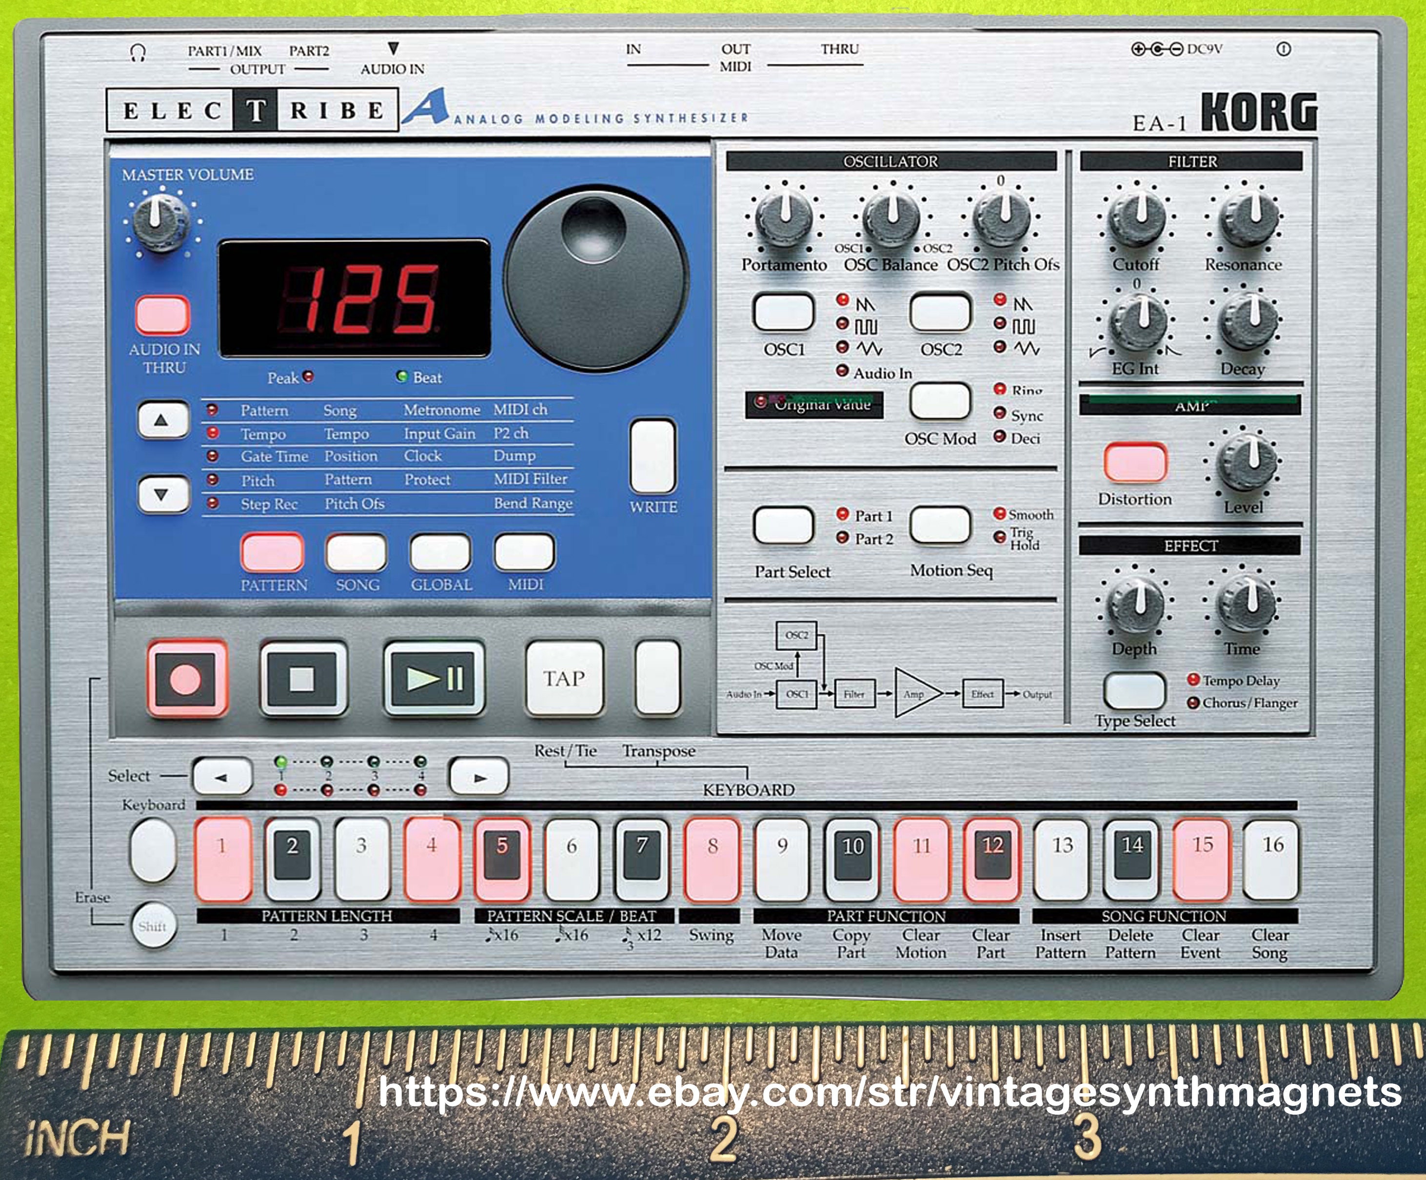Viewport: 1426px width, 1180px height.
Task: Click the up arrow parameter button
Action: pyautogui.click(x=163, y=420)
